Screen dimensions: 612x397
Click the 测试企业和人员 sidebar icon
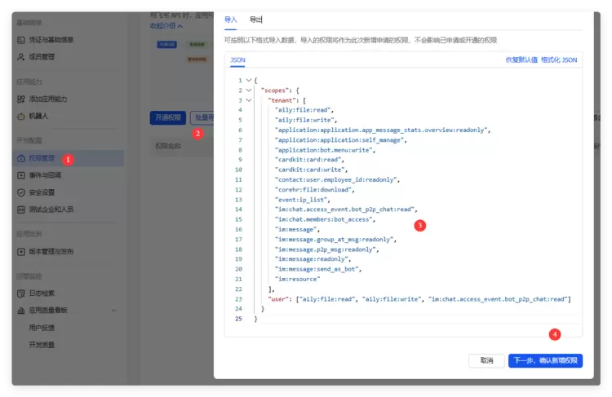(21, 210)
